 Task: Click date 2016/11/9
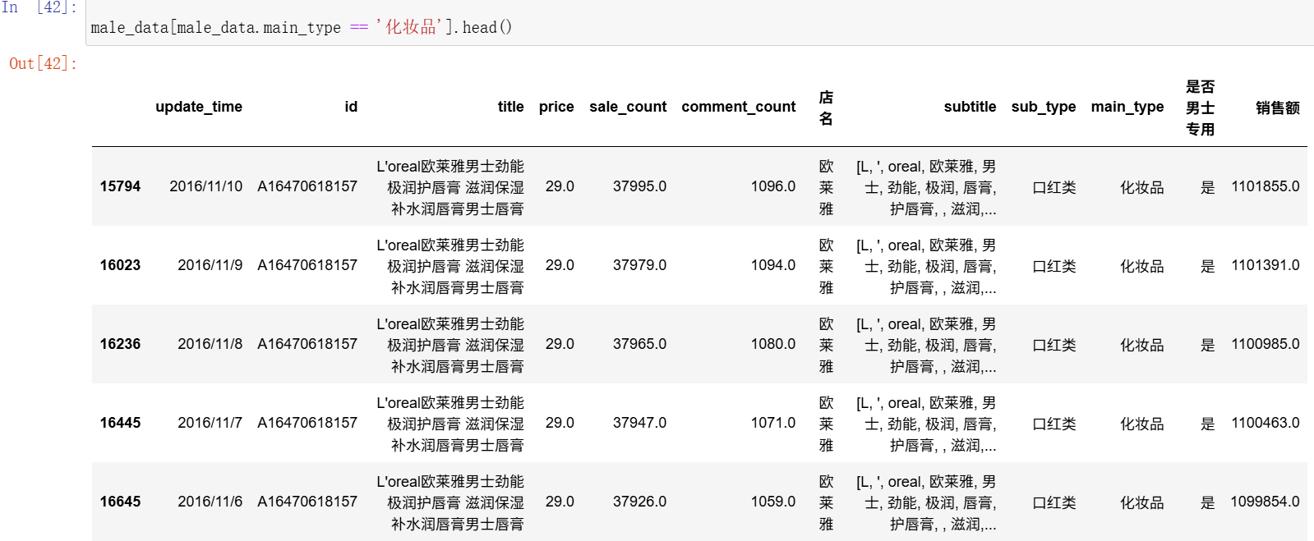click(x=210, y=265)
